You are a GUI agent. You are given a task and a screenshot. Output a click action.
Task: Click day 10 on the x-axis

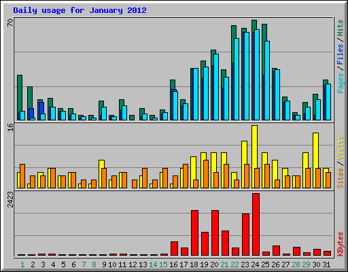point(112,265)
